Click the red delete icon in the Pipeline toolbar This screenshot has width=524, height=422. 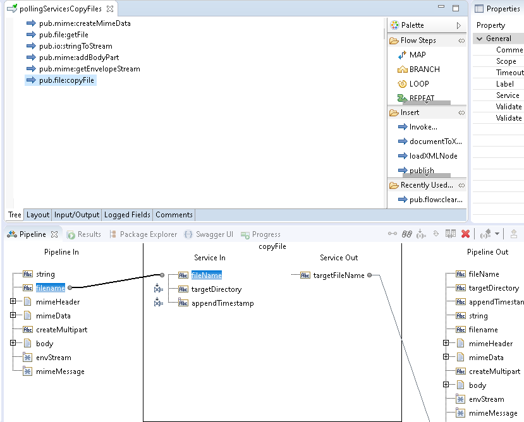pos(465,234)
